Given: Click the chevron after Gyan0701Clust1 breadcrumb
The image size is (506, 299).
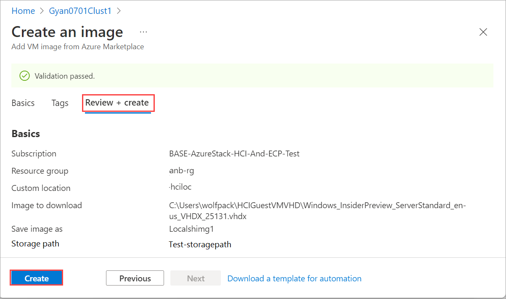Looking at the screenshot, I should [119, 11].
